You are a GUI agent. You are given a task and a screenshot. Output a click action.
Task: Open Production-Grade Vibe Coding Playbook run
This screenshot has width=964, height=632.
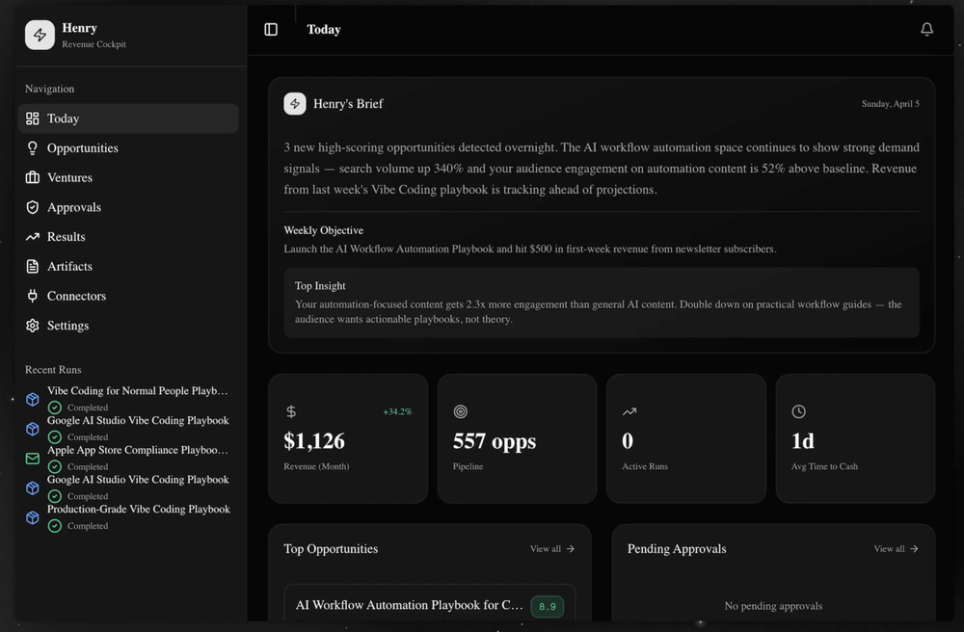pyautogui.click(x=138, y=510)
